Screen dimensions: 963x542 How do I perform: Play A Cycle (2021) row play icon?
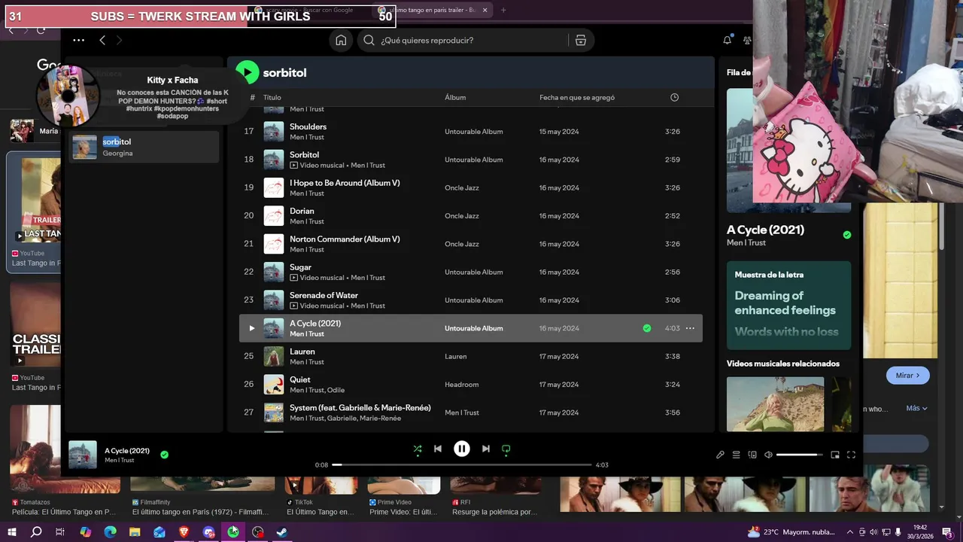click(251, 328)
